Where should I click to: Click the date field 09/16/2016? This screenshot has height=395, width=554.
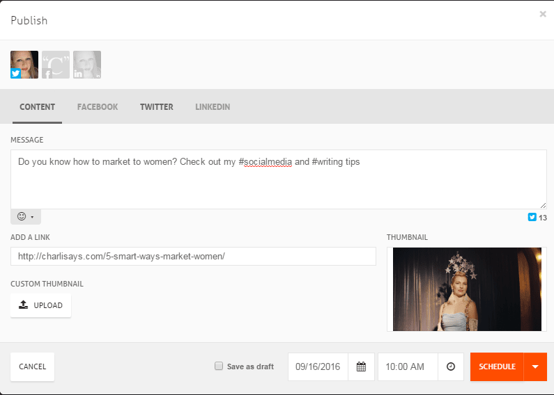[318, 366]
